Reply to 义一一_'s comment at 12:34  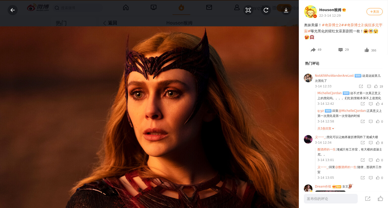pos(371,143)
